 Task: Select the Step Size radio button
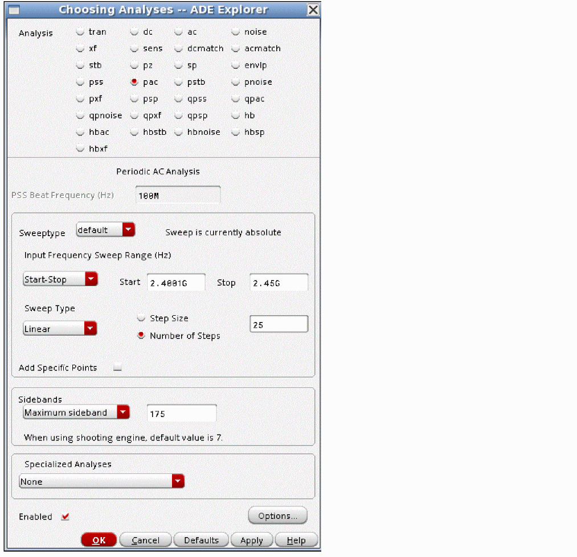click(x=141, y=317)
